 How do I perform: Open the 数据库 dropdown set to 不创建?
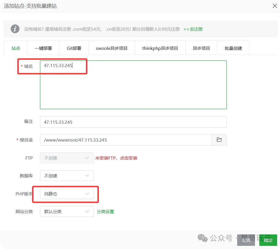[67, 176]
